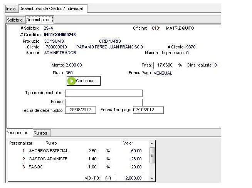Click credit number 0101CON000218
The width and height of the screenshot is (252, 188).
(60, 35)
